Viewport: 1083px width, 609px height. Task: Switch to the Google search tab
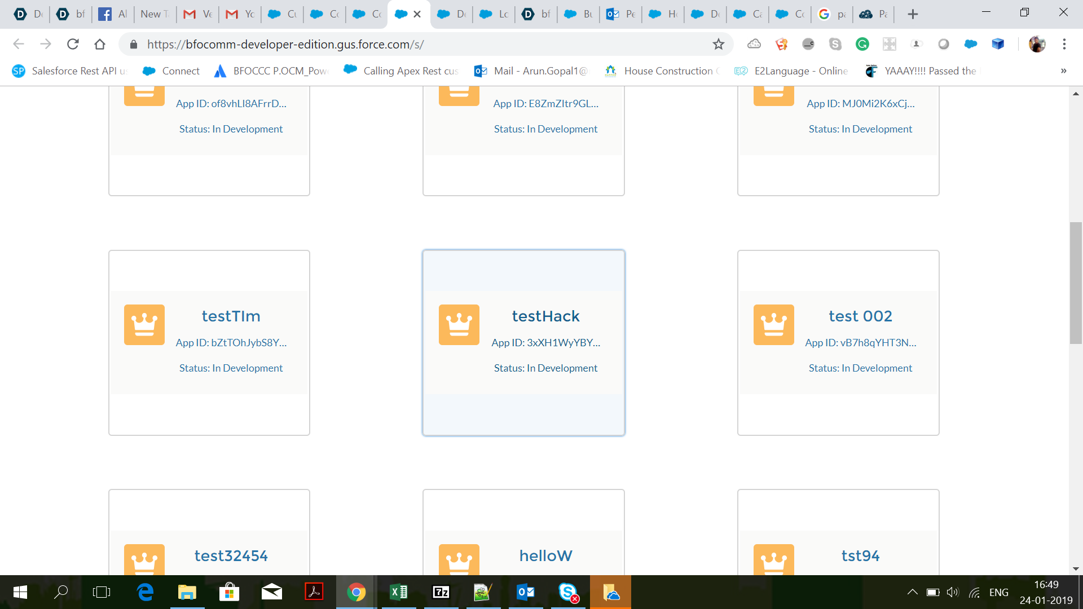[832, 14]
